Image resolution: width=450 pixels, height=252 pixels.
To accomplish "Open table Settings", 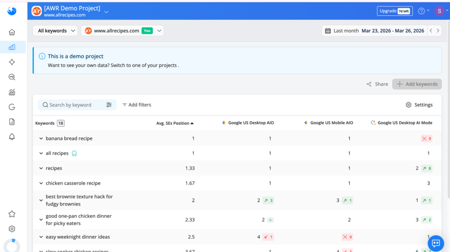I will pyautogui.click(x=419, y=105).
